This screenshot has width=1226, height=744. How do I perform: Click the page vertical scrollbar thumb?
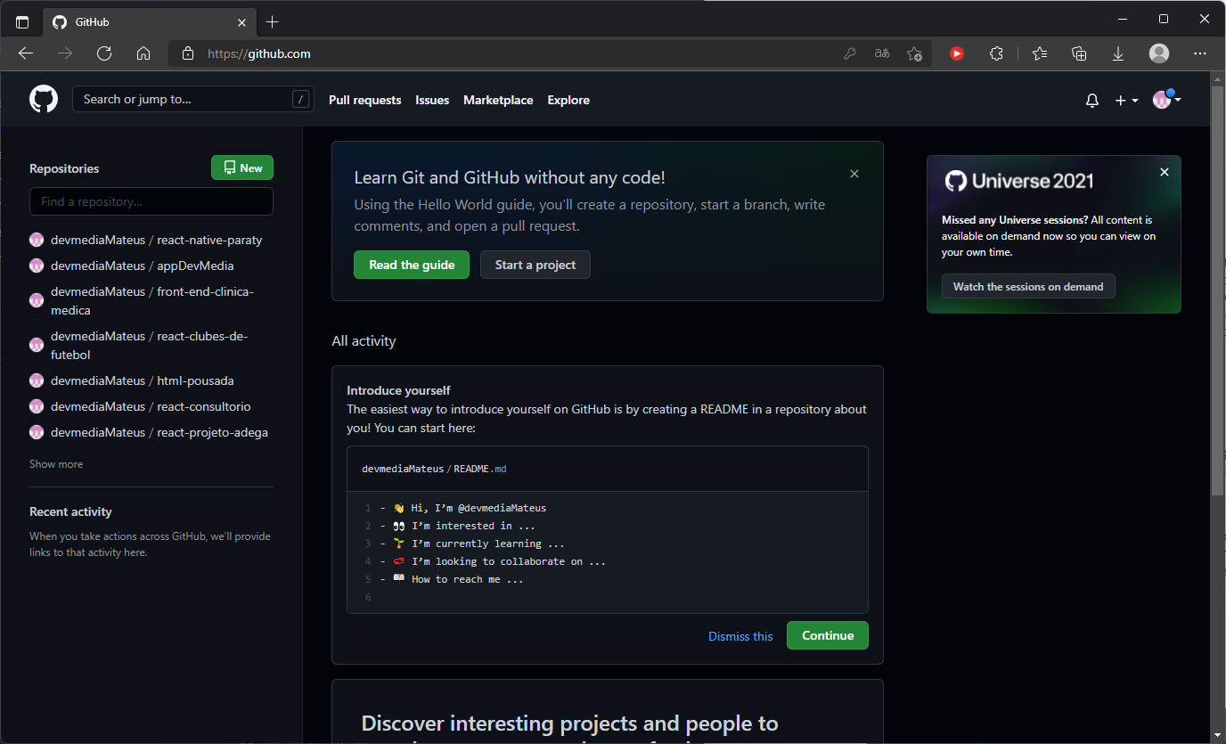pos(1218,291)
